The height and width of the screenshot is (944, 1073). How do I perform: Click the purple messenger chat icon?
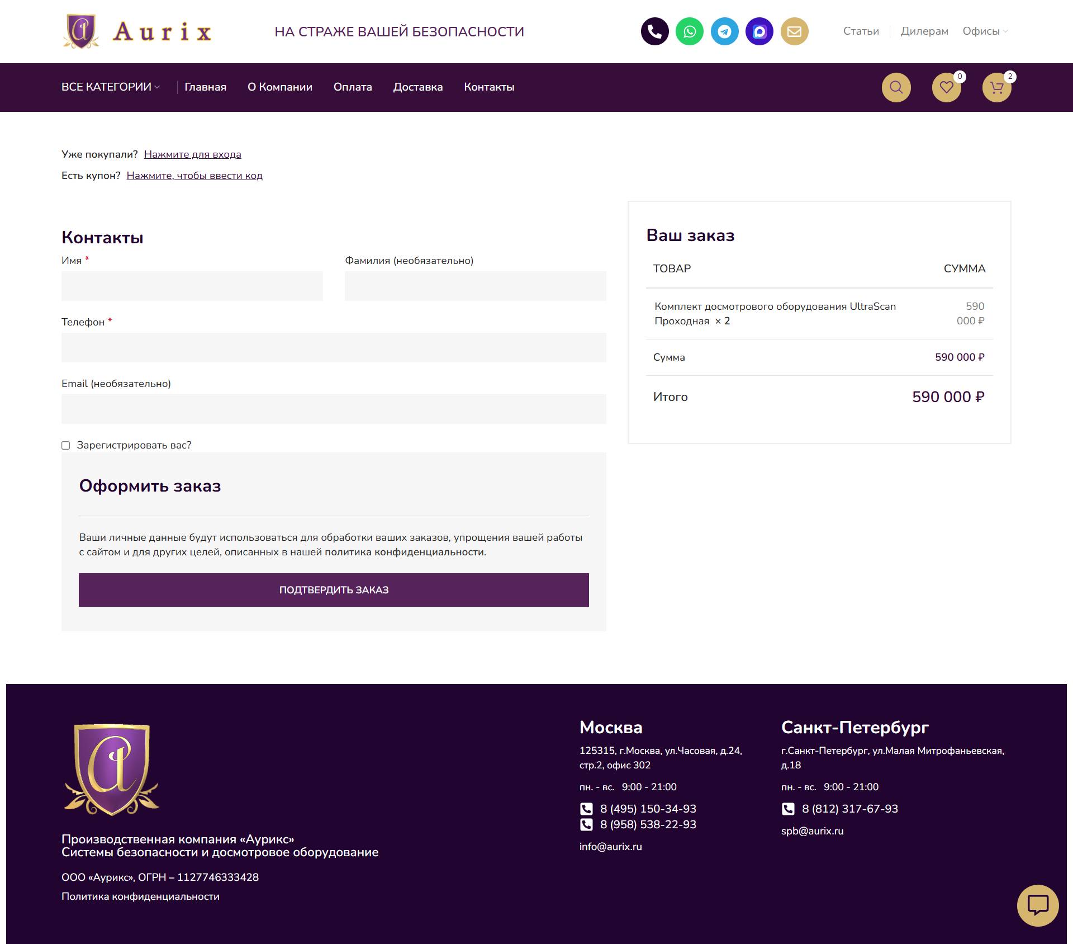pyautogui.click(x=759, y=31)
